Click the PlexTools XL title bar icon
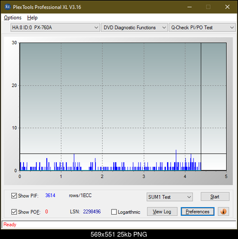 [x=8, y=7]
